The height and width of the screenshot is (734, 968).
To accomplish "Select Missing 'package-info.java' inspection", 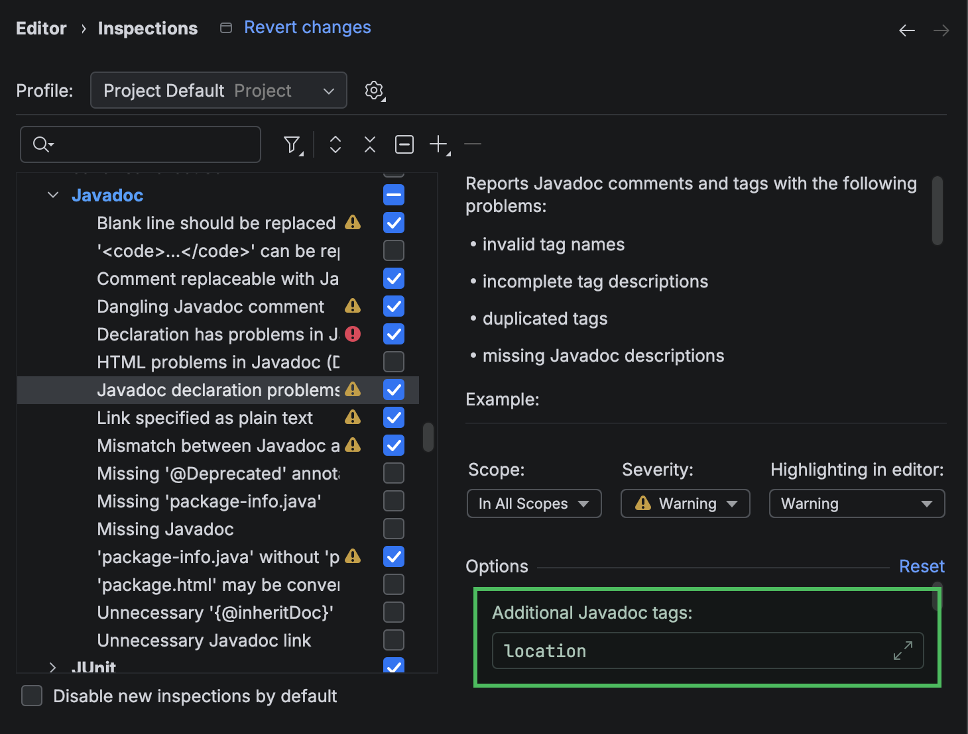I will [x=209, y=501].
